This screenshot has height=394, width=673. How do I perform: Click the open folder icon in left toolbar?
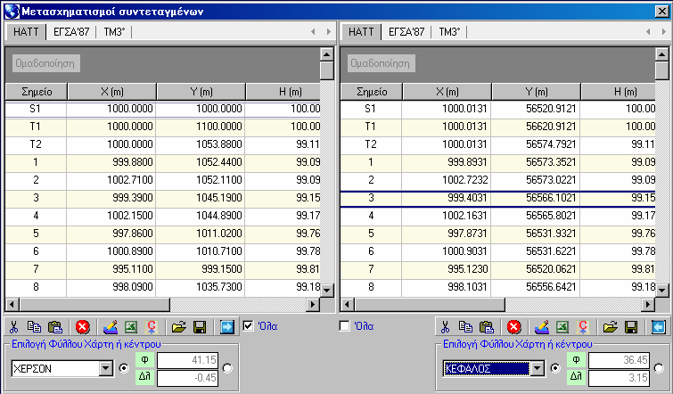(179, 327)
